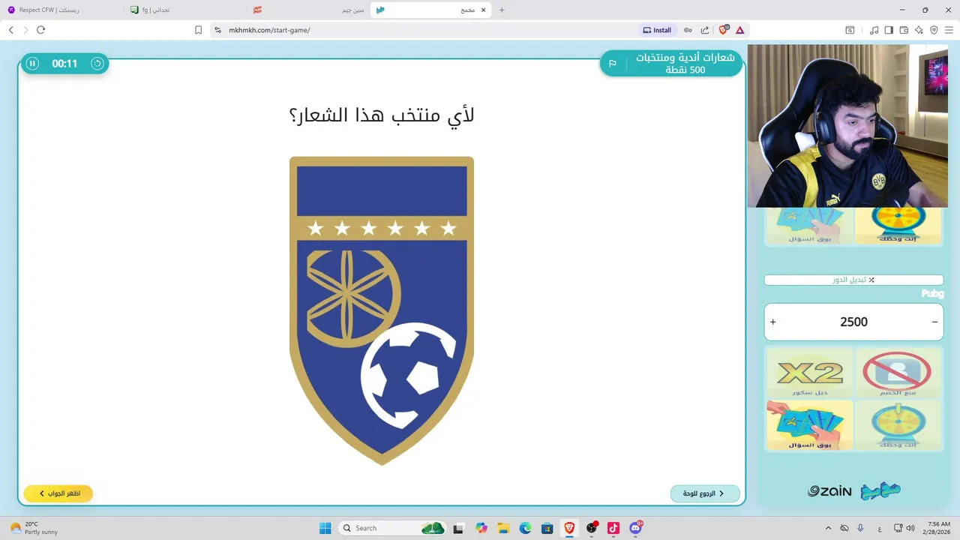Go back to the previous page
This screenshot has width=960, height=540.
[10, 30]
